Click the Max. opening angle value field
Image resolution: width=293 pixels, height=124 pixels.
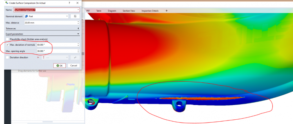(x=56, y=51)
